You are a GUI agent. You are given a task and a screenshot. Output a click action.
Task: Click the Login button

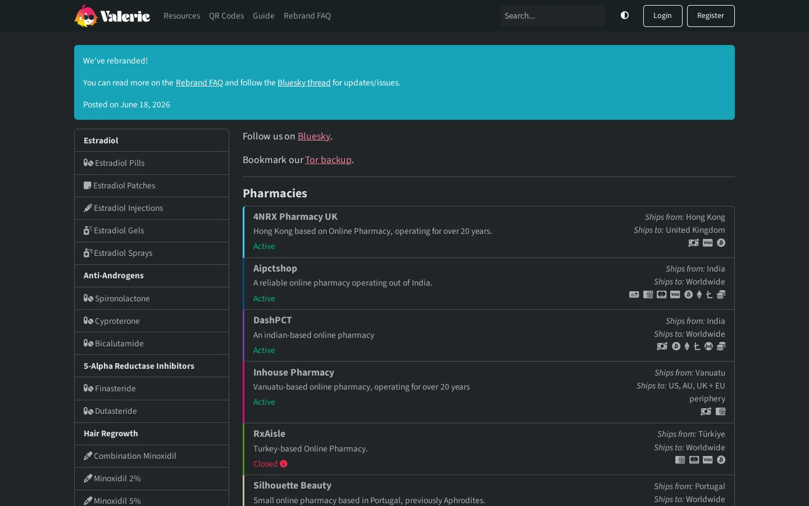[x=663, y=16]
